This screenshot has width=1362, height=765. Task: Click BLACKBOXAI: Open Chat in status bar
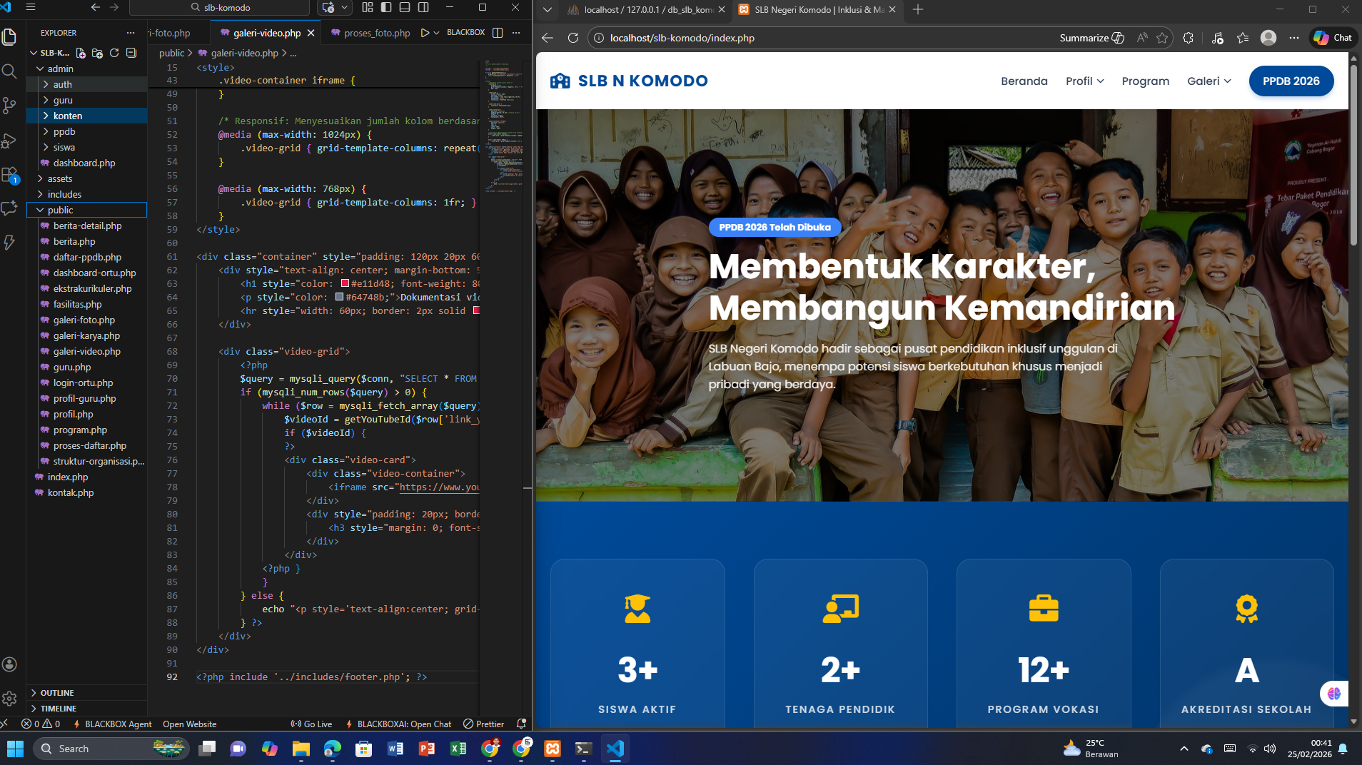398,724
